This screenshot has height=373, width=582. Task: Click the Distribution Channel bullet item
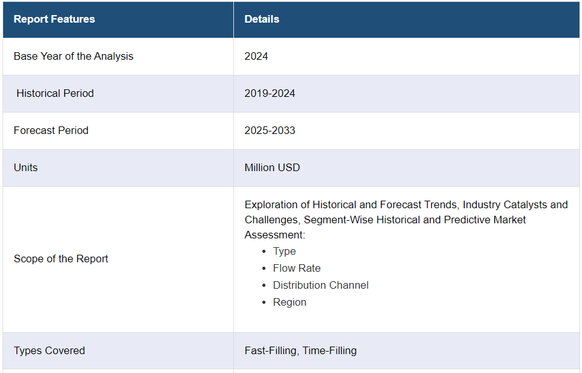pyautogui.click(x=320, y=286)
